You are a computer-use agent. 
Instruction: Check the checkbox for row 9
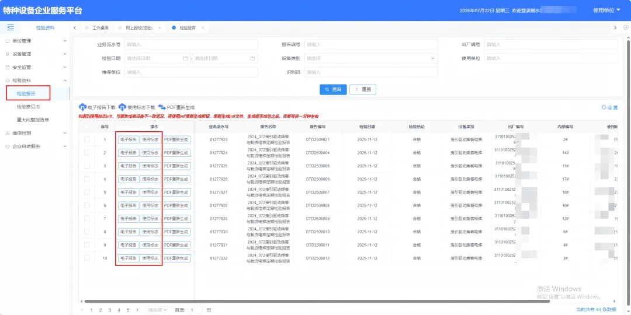click(86, 244)
